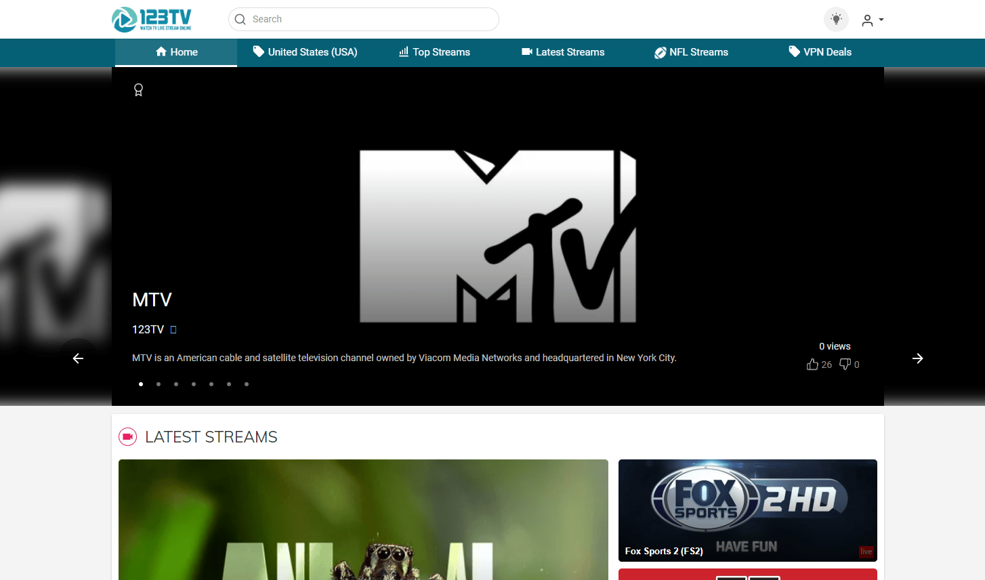
Task: Click the thumbs up like icon
Action: point(812,365)
